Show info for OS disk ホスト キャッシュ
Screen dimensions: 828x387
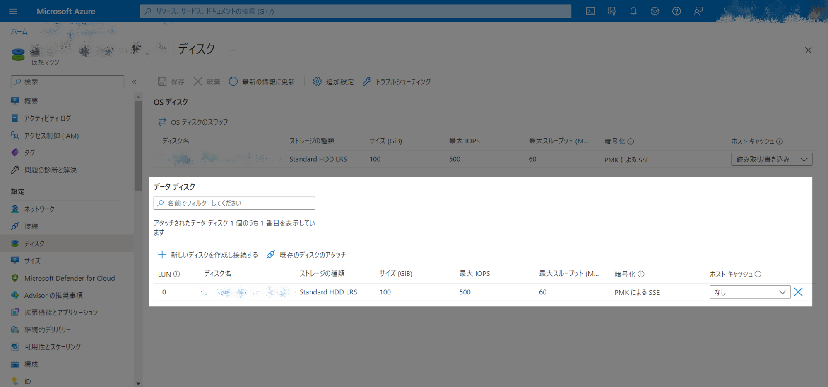780,141
